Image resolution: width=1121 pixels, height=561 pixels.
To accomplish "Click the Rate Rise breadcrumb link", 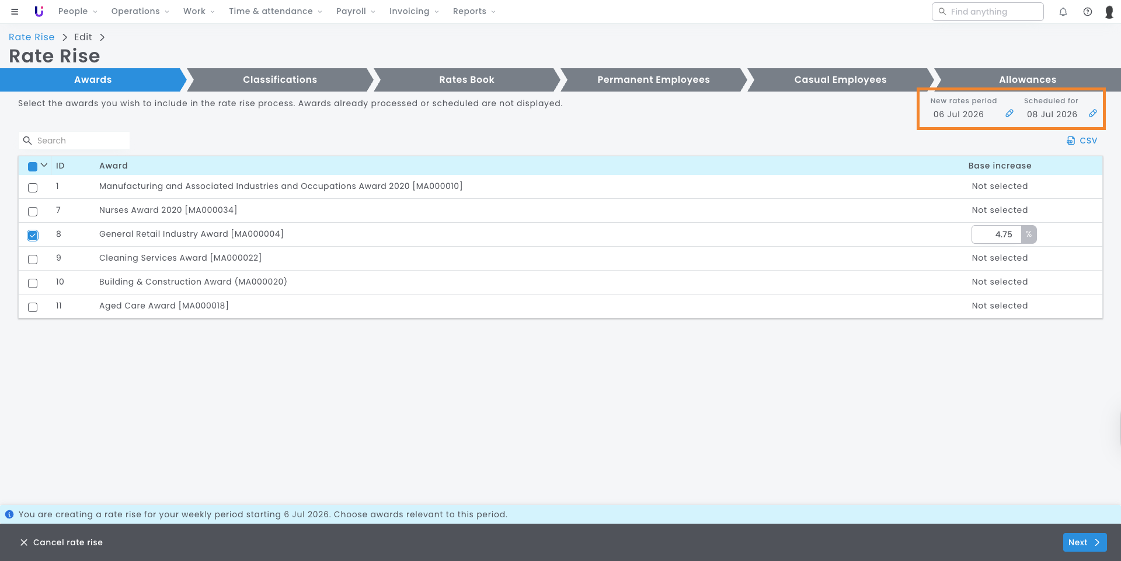I will [32, 37].
